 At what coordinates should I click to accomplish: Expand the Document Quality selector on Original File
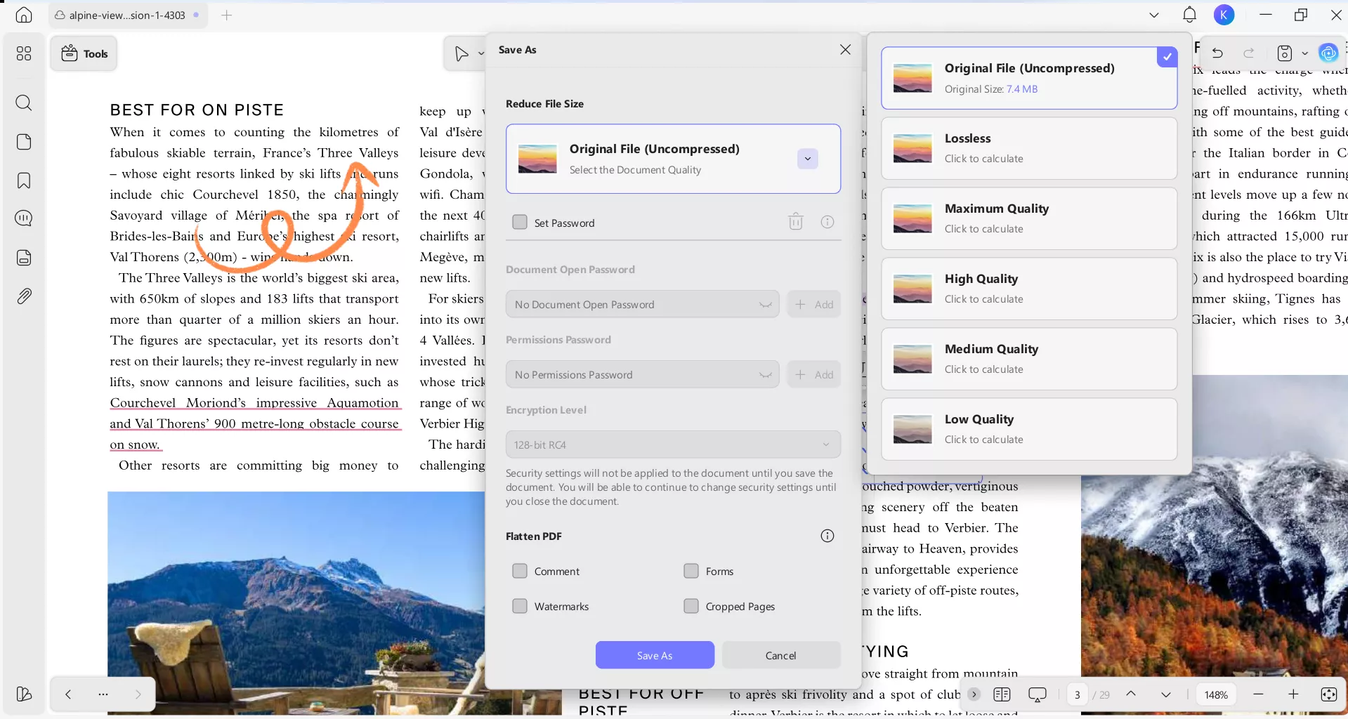(x=807, y=159)
